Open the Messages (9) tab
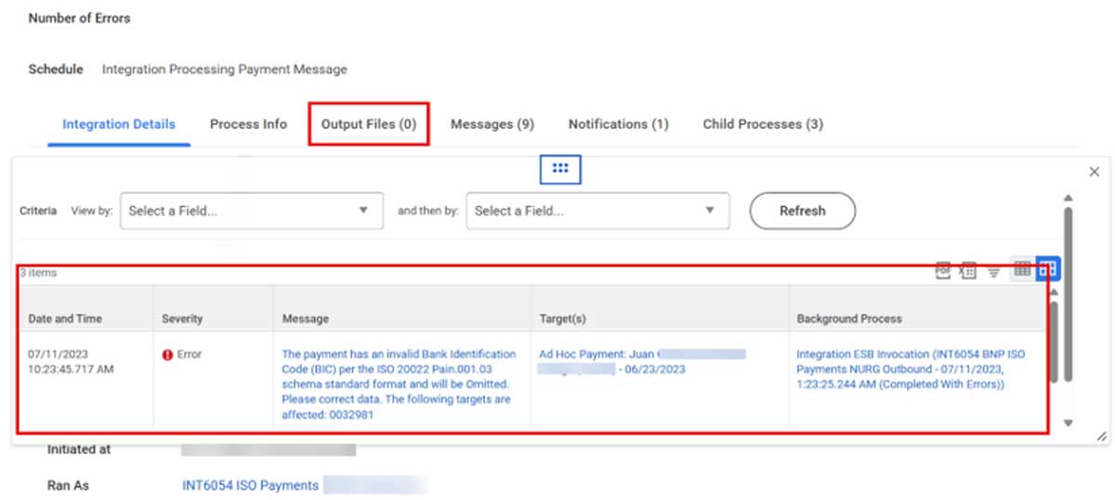 [492, 124]
